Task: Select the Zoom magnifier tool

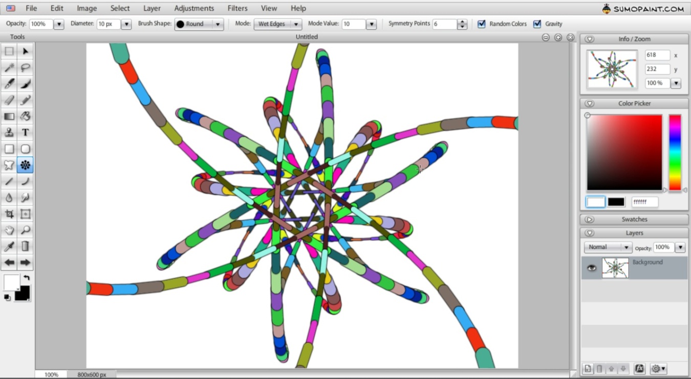Action: (x=25, y=230)
